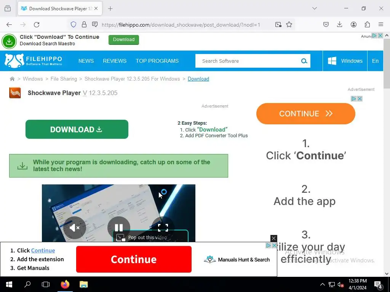This screenshot has width=390, height=292.
Task: Click the red Continue button
Action: pyautogui.click(x=134, y=259)
